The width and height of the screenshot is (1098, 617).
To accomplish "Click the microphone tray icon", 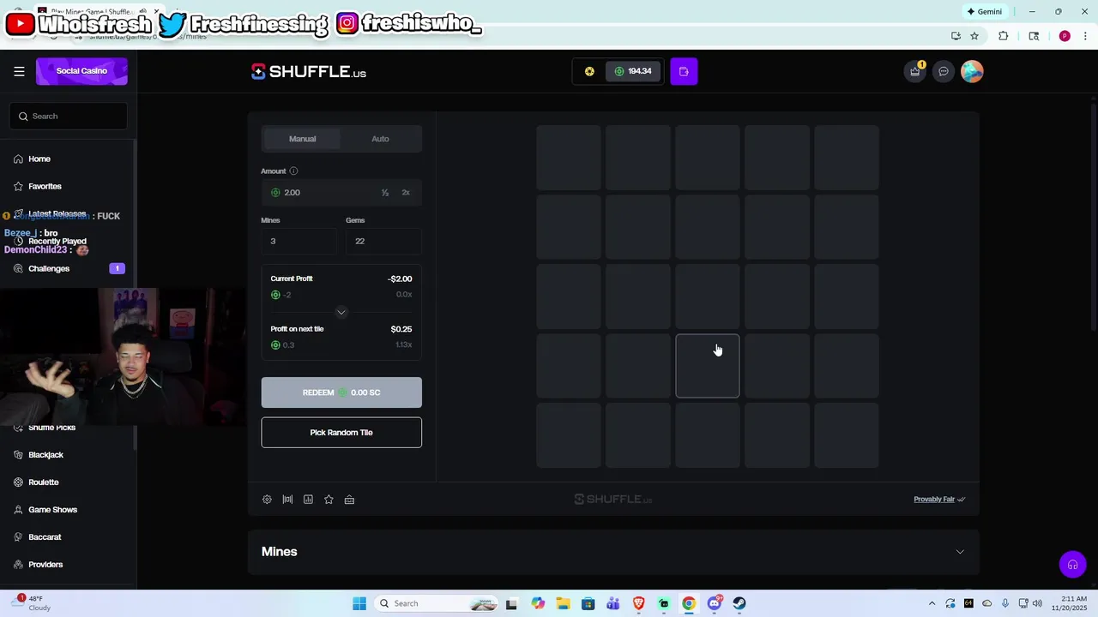I will (x=1004, y=603).
